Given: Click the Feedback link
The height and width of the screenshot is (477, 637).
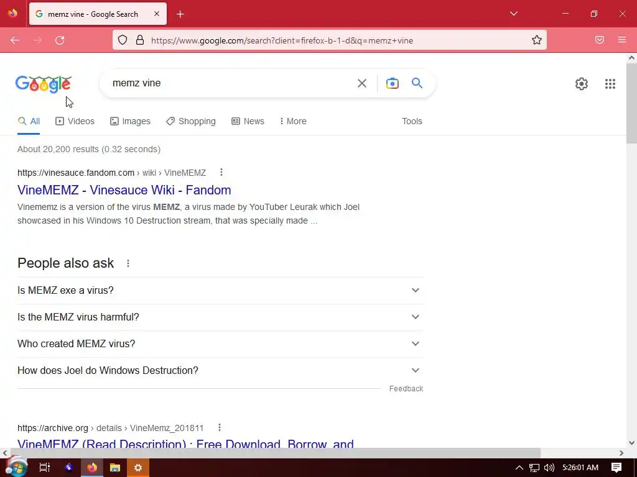Looking at the screenshot, I should (x=406, y=389).
